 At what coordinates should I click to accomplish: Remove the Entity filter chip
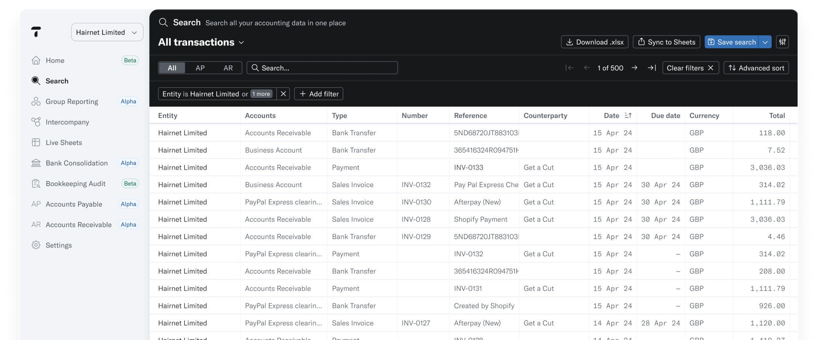click(283, 94)
